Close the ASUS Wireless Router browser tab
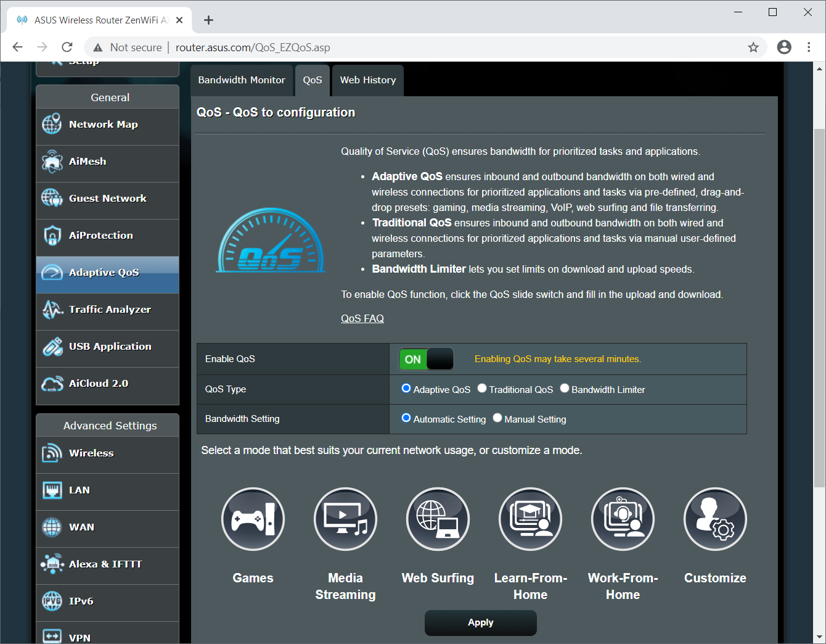The image size is (826, 644). tap(179, 20)
